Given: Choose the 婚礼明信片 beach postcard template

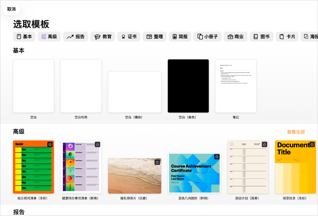Looking at the screenshot, I should (x=135, y=176).
